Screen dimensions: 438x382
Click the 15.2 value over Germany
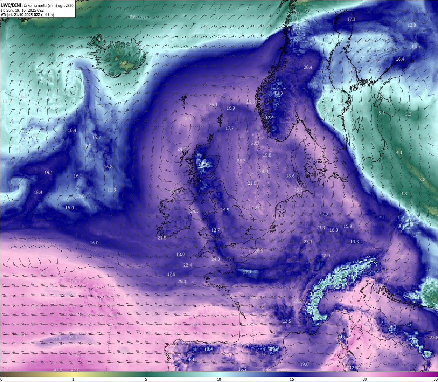(324, 214)
